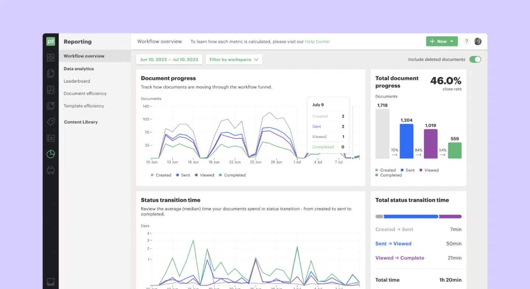530x289 pixels.
Task: Open the Templates icon in sidebar
Action: click(x=50, y=90)
